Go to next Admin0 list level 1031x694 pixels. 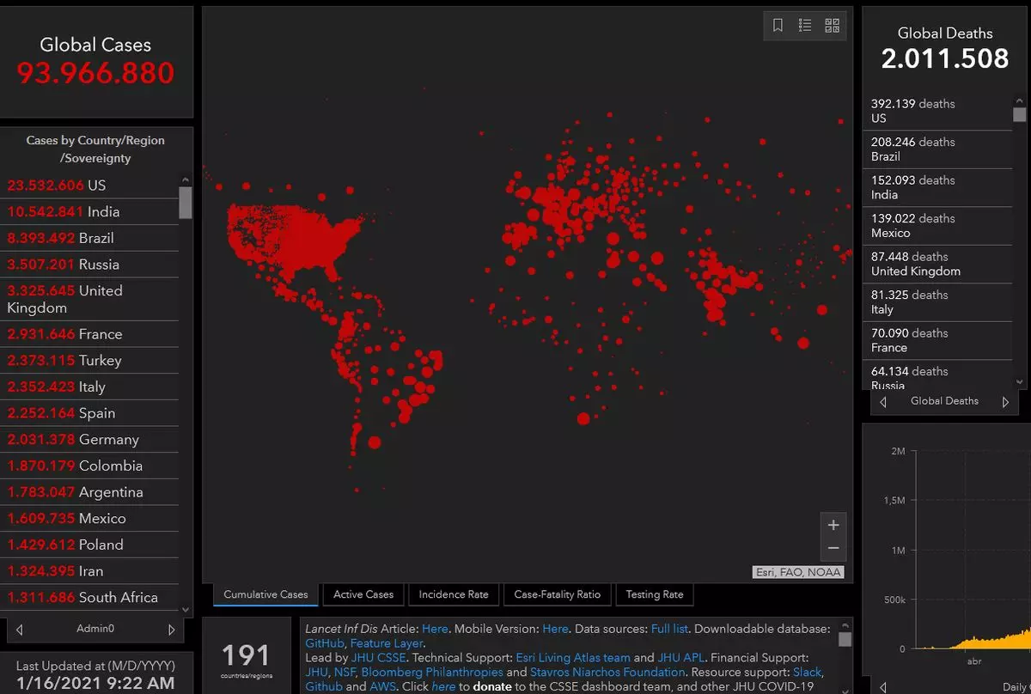[171, 630]
